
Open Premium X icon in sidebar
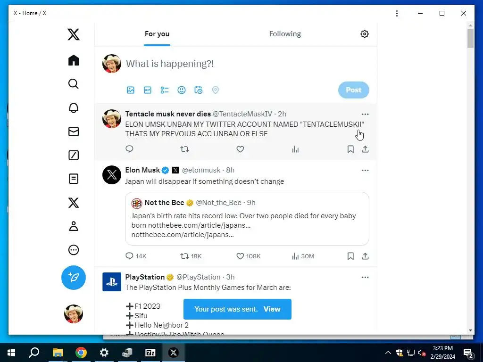[74, 203]
